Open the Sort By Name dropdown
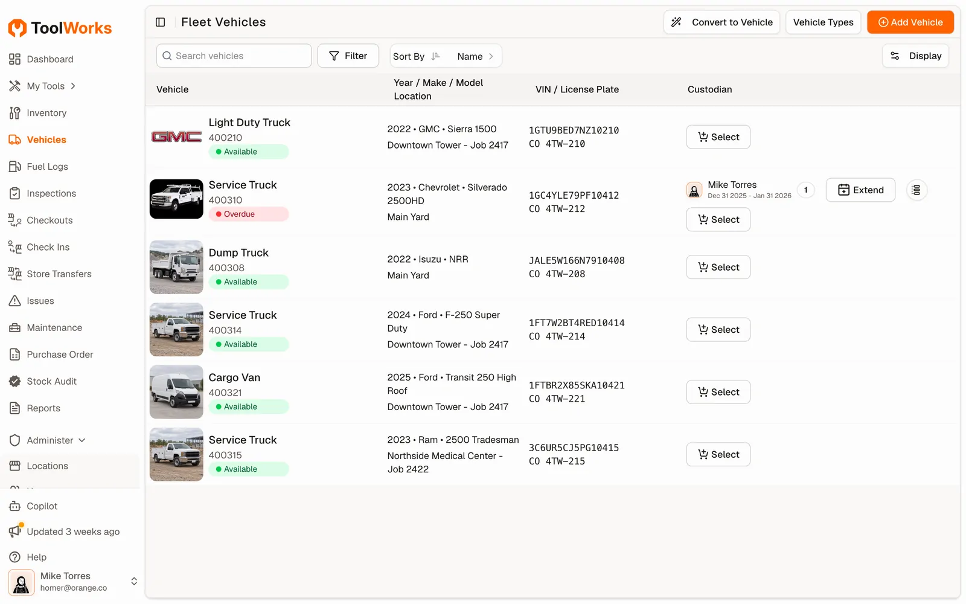Viewport: 966px width, 604px height. tap(446, 56)
